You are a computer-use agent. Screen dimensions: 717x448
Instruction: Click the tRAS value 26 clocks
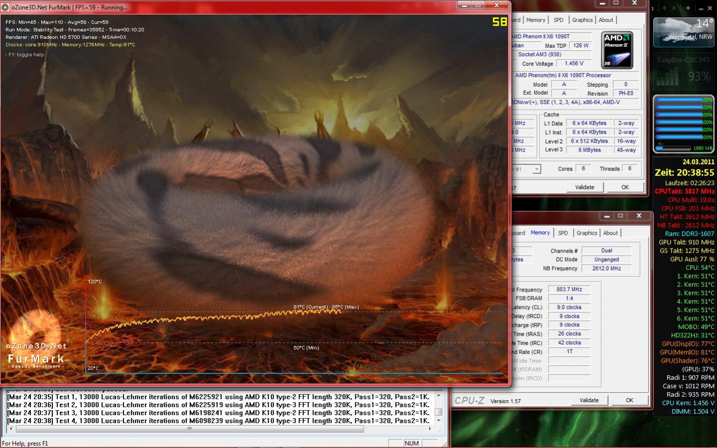(570, 334)
